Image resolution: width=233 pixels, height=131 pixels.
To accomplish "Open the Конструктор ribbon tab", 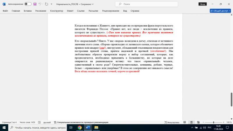I will click(x=57, y=11).
